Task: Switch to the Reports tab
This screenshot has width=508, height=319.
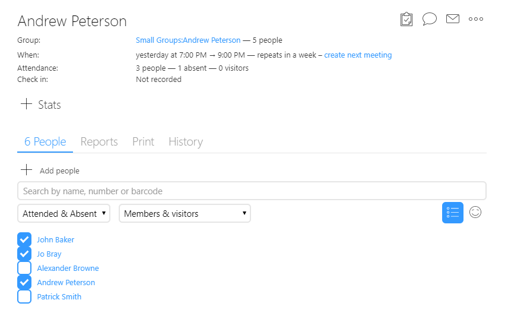Action: tap(99, 141)
